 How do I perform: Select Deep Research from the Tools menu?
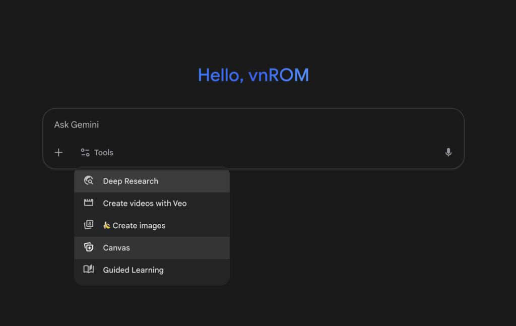click(152, 181)
